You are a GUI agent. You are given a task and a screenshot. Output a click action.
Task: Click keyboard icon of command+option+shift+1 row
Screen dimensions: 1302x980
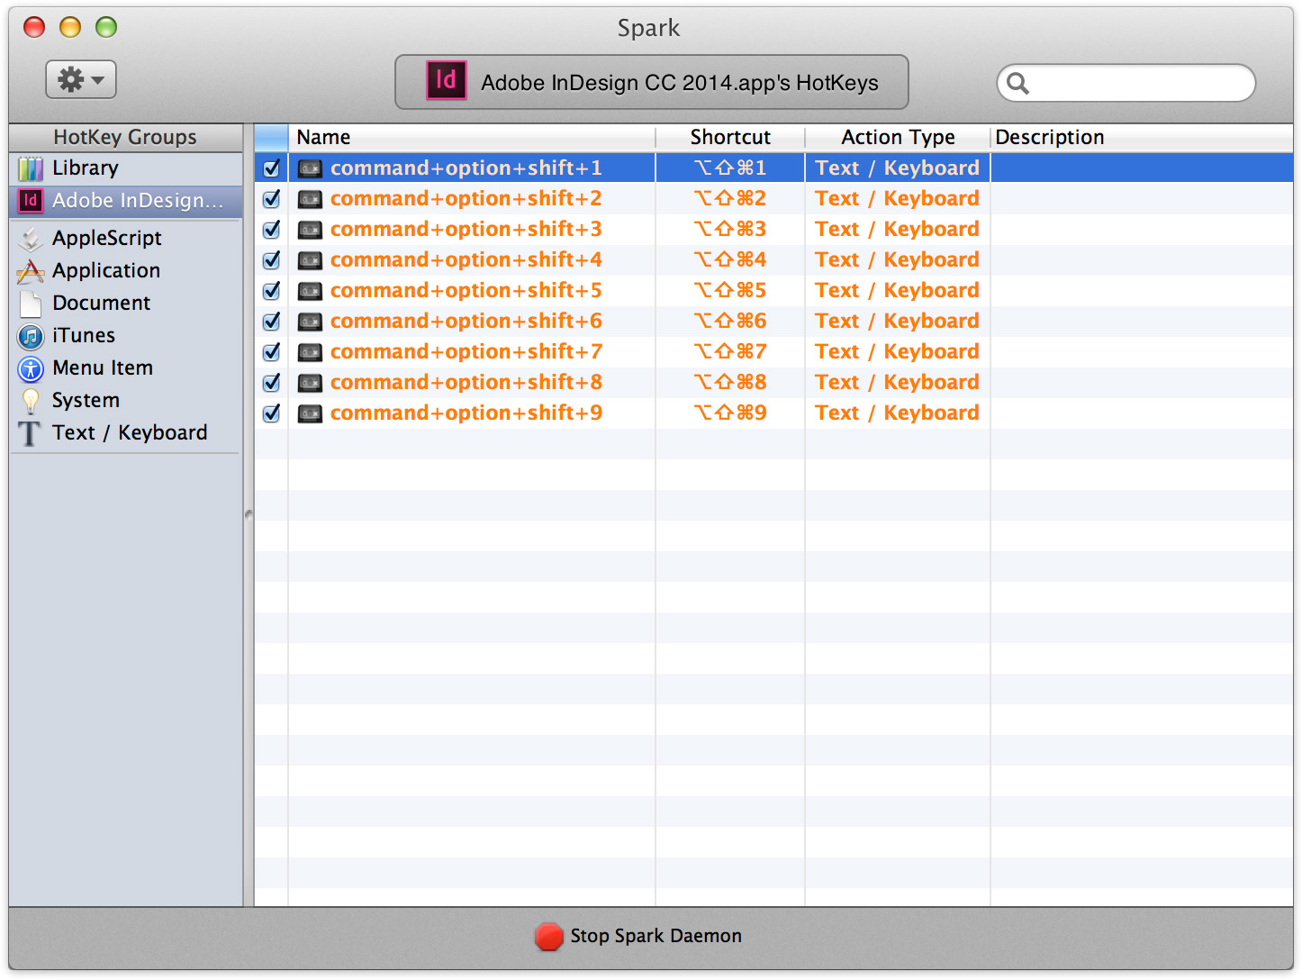(x=311, y=168)
